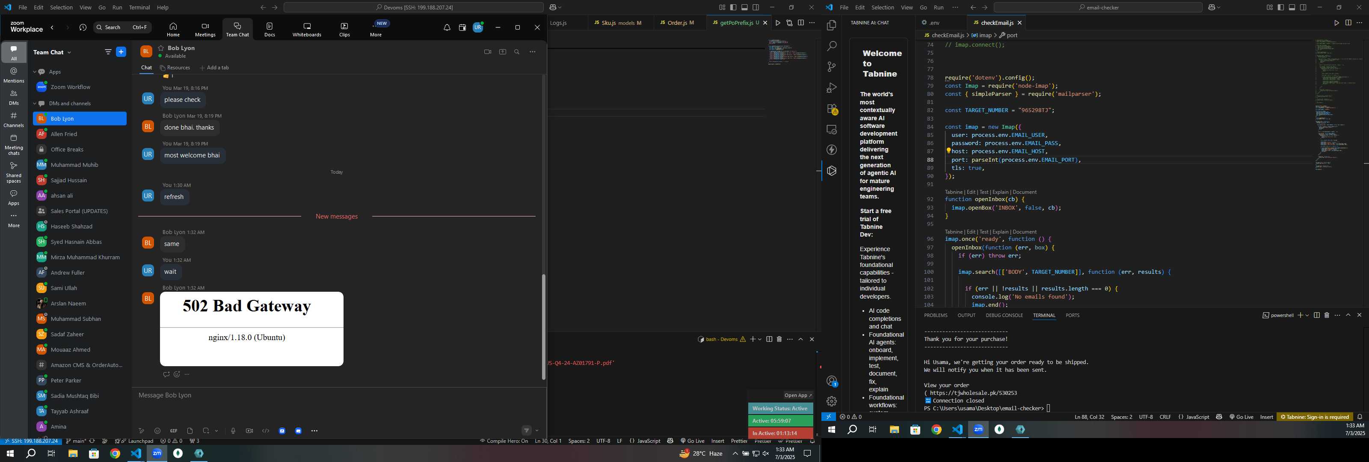The height and width of the screenshot is (462, 1369).
Task: Expand send options dropdown arrow
Action: coord(537,431)
